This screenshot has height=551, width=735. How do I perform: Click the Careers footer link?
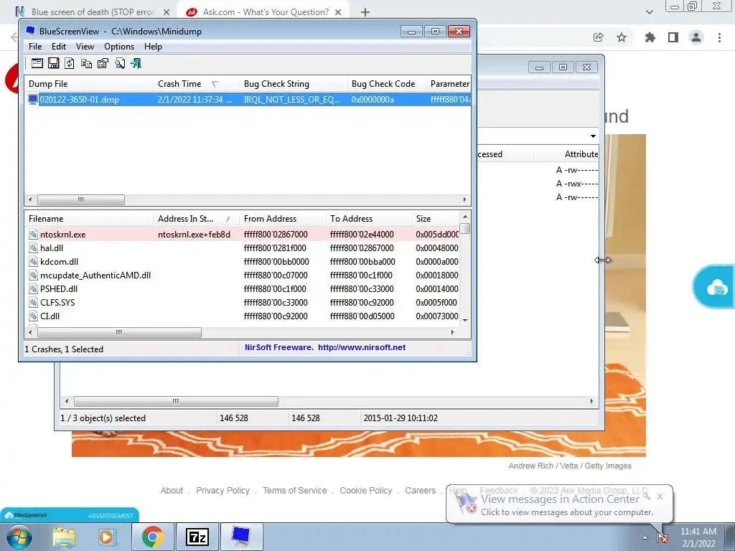coord(420,491)
